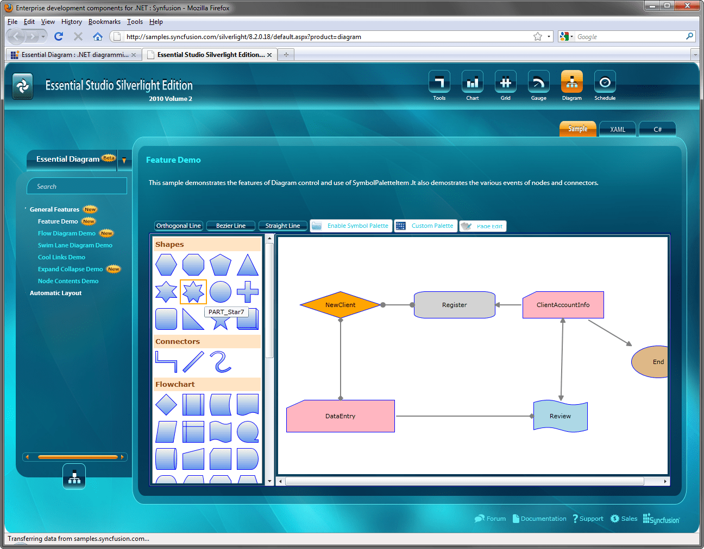The width and height of the screenshot is (704, 549).
Task: Toggle the Custom Palette option
Action: click(x=425, y=226)
